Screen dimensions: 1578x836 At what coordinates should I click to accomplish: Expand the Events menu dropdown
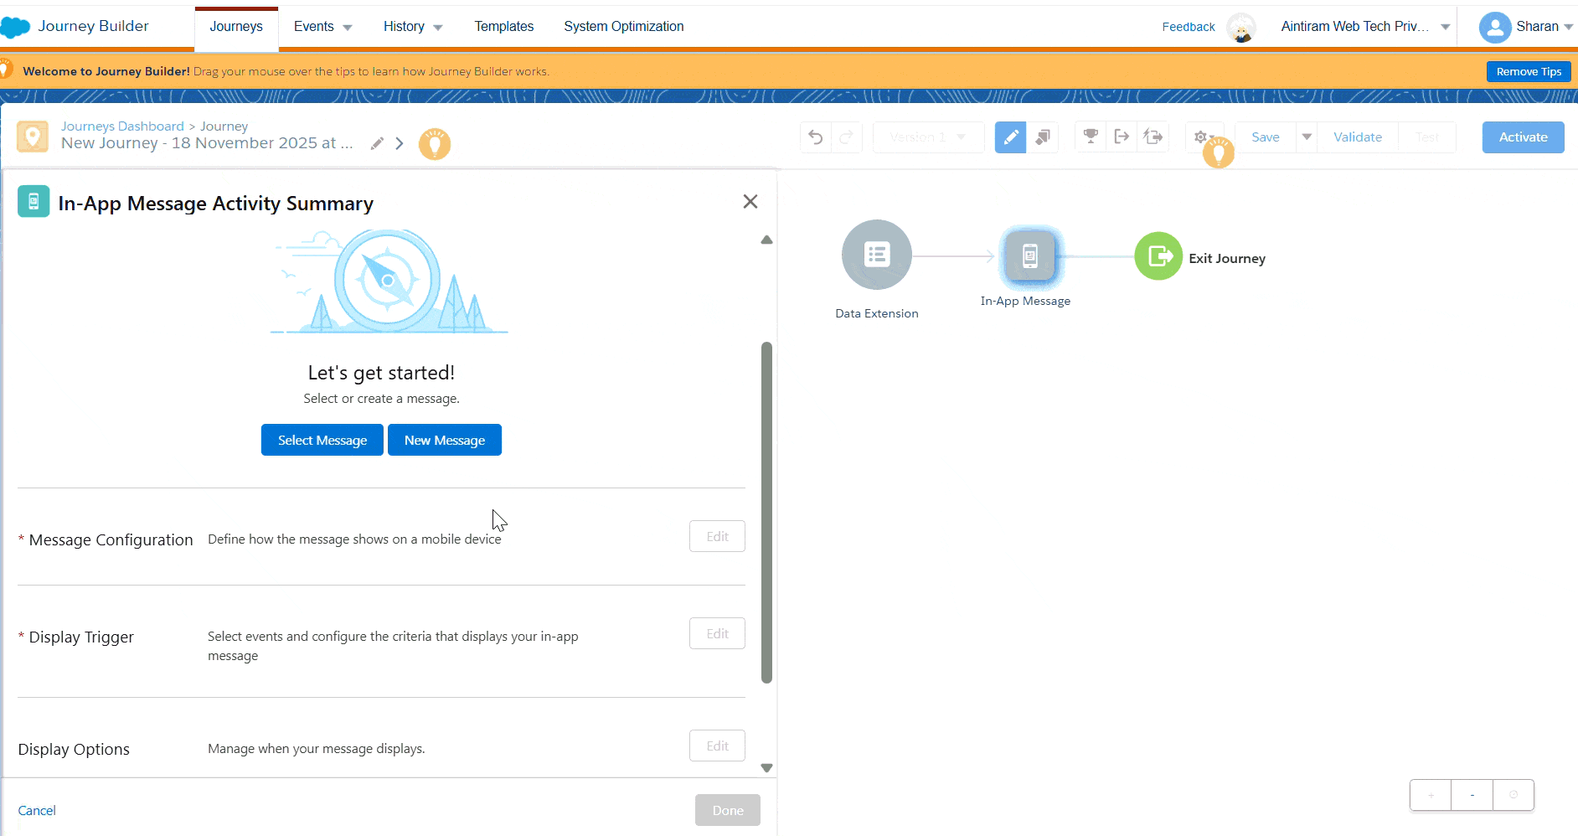coord(322,27)
